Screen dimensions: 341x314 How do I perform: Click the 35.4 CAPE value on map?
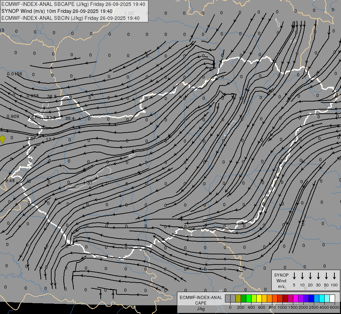(x=70, y=119)
